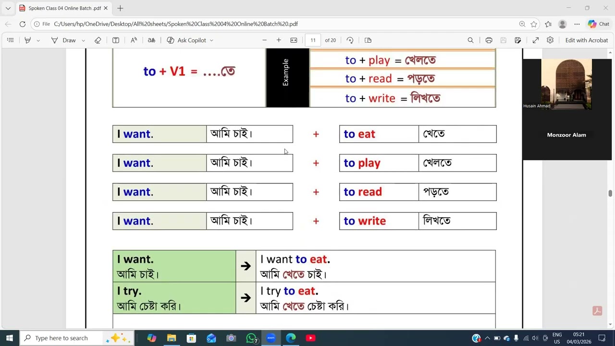Click the Monzoor Alam participant tile
This screenshot has width=615, height=346.
pos(567,135)
